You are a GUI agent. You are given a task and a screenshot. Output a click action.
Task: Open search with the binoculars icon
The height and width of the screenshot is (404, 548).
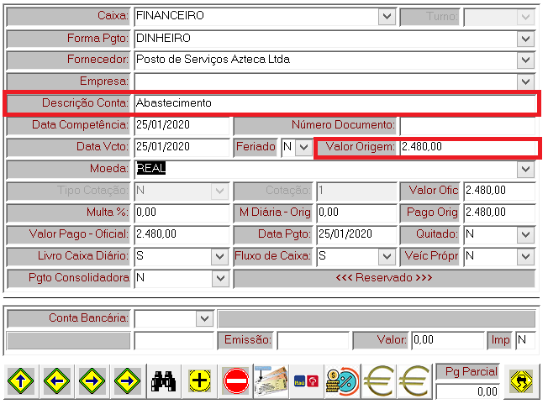[x=161, y=381]
